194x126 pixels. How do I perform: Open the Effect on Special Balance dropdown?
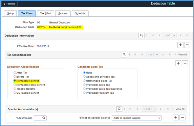pyautogui.click(x=137, y=118)
